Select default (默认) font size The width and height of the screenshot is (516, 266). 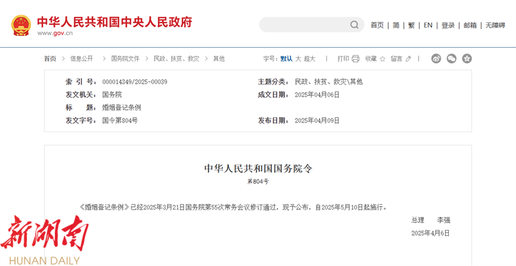click(x=286, y=59)
